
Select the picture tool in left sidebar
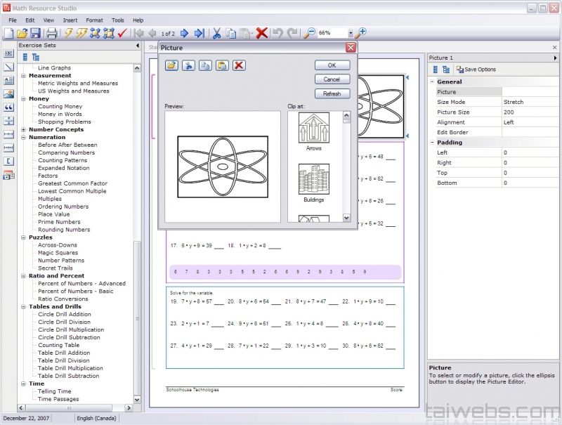9,94
